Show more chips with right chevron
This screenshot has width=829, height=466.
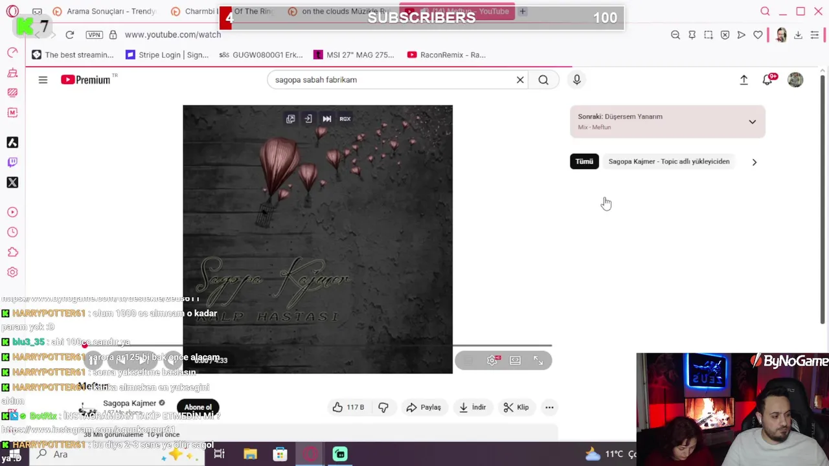point(754,162)
